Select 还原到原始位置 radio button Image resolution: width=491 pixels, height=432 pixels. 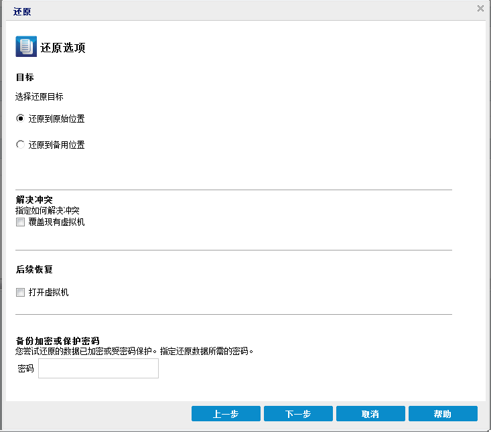pos(20,119)
